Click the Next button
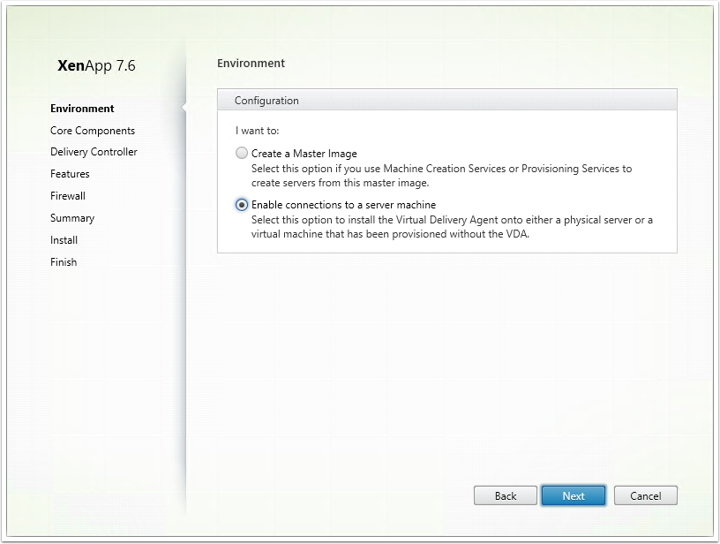The image size is (720, 544). pos(574,495)
